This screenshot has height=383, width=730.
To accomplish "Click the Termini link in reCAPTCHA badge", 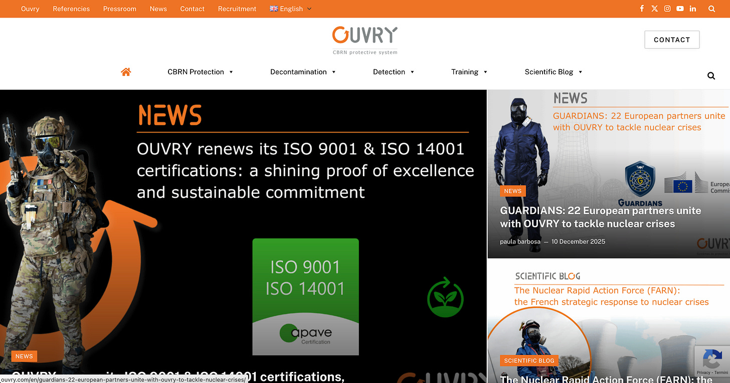I will click(x=721, y=372).
